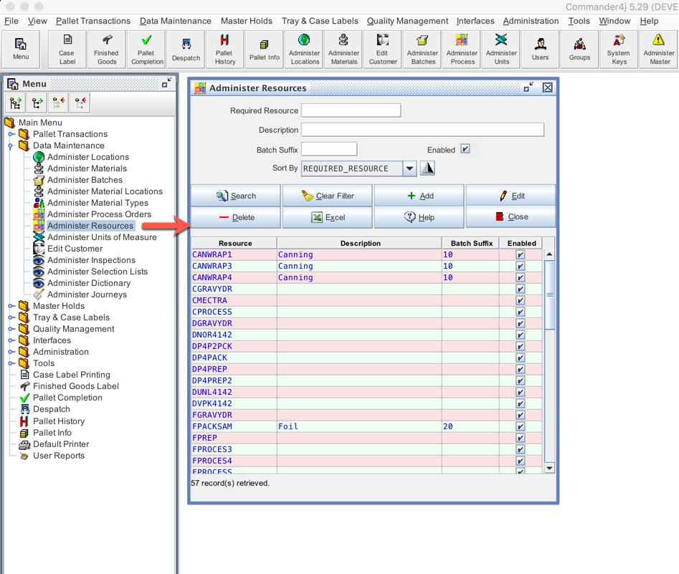679x574 pixels.
Task: Open Case Label toolbar icon
Action: [67, 49]
